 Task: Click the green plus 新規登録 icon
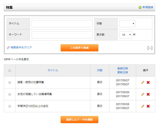tap(140, 7)
